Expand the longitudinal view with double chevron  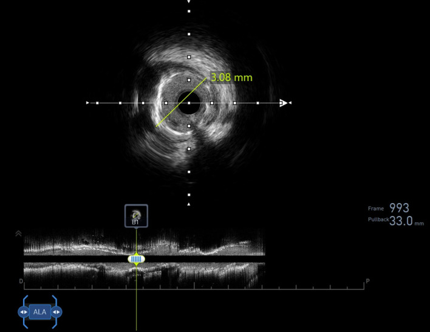point(18,233)
